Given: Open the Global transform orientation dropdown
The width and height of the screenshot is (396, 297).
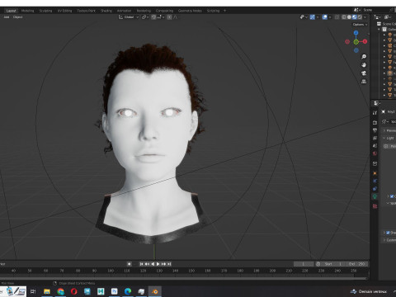Looking at the screenshot, I should [129, 17].
